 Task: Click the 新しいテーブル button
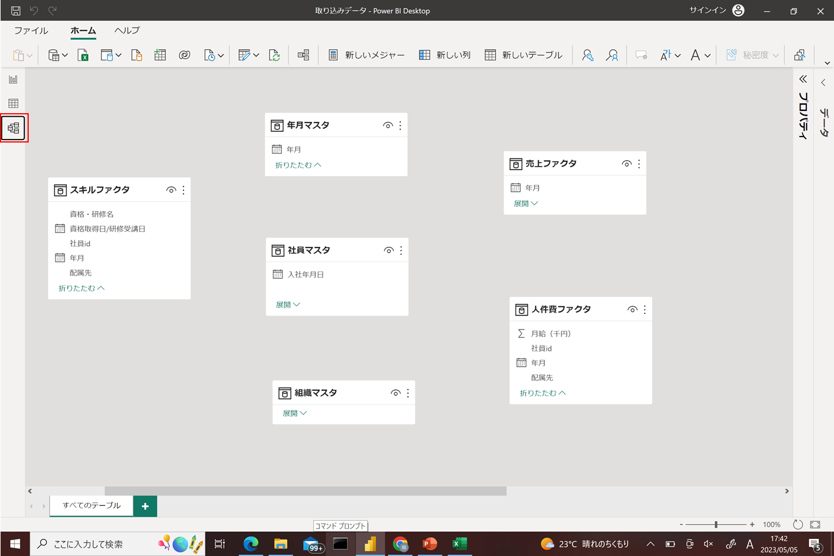tap(523, 55)
